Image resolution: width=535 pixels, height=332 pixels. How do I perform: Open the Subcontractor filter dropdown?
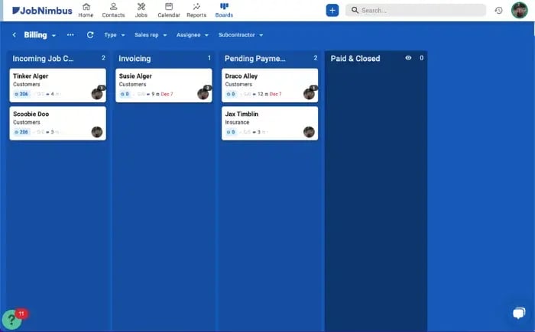tap(240, 35)
